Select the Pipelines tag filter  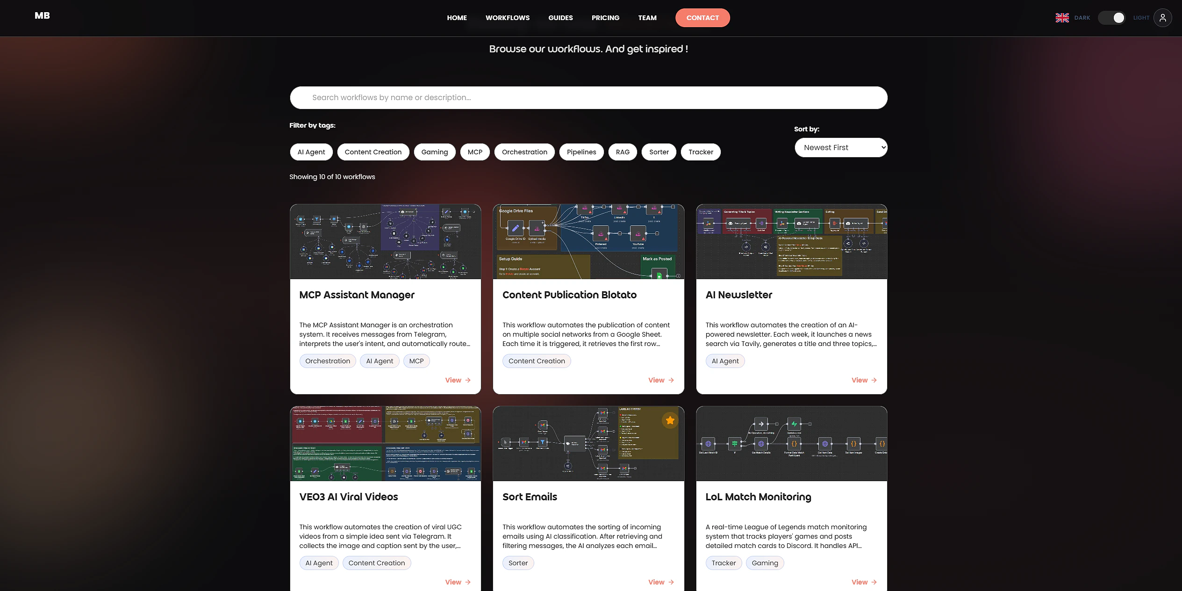(581, 152)
